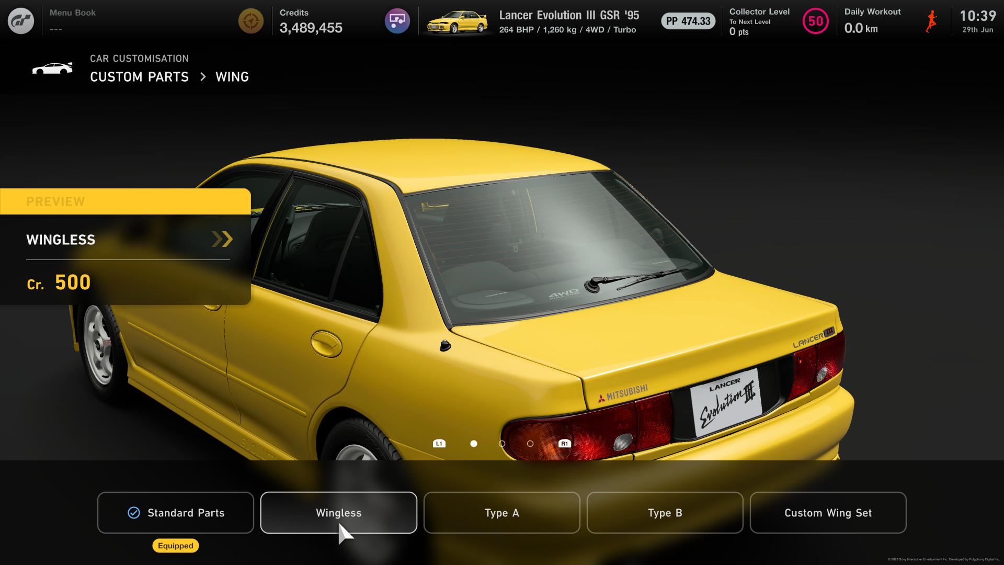The width and height of the screenshot is (1004, 565).
Task: Expand the Wingless preview double-arrow
Action: pos(222,239)
